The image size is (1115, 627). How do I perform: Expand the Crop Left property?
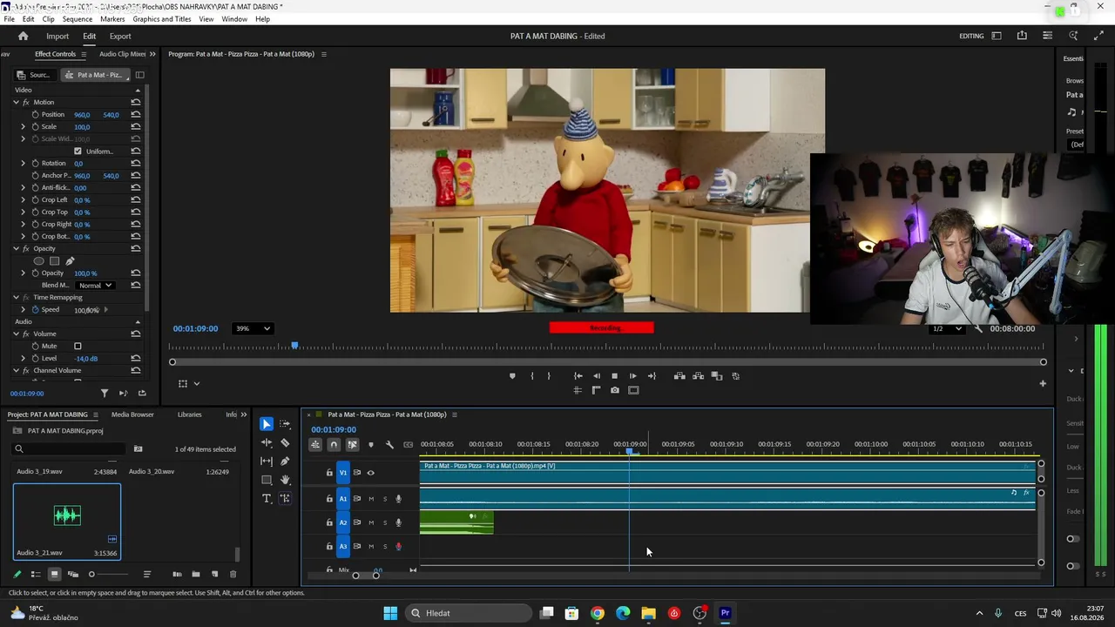coord(24,200)
